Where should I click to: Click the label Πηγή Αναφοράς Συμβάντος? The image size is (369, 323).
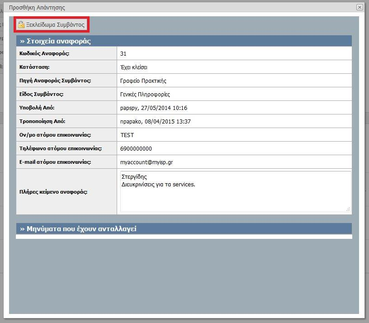(55, 81)
